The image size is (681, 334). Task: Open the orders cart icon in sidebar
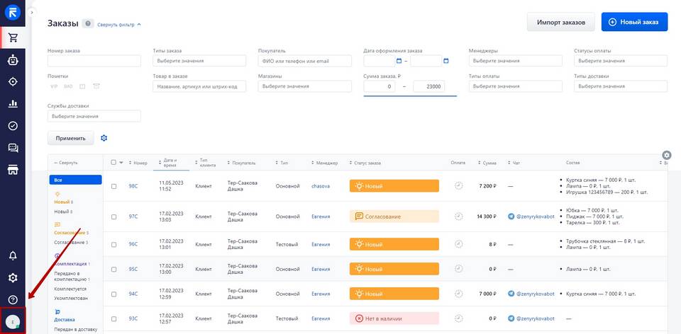13,38
